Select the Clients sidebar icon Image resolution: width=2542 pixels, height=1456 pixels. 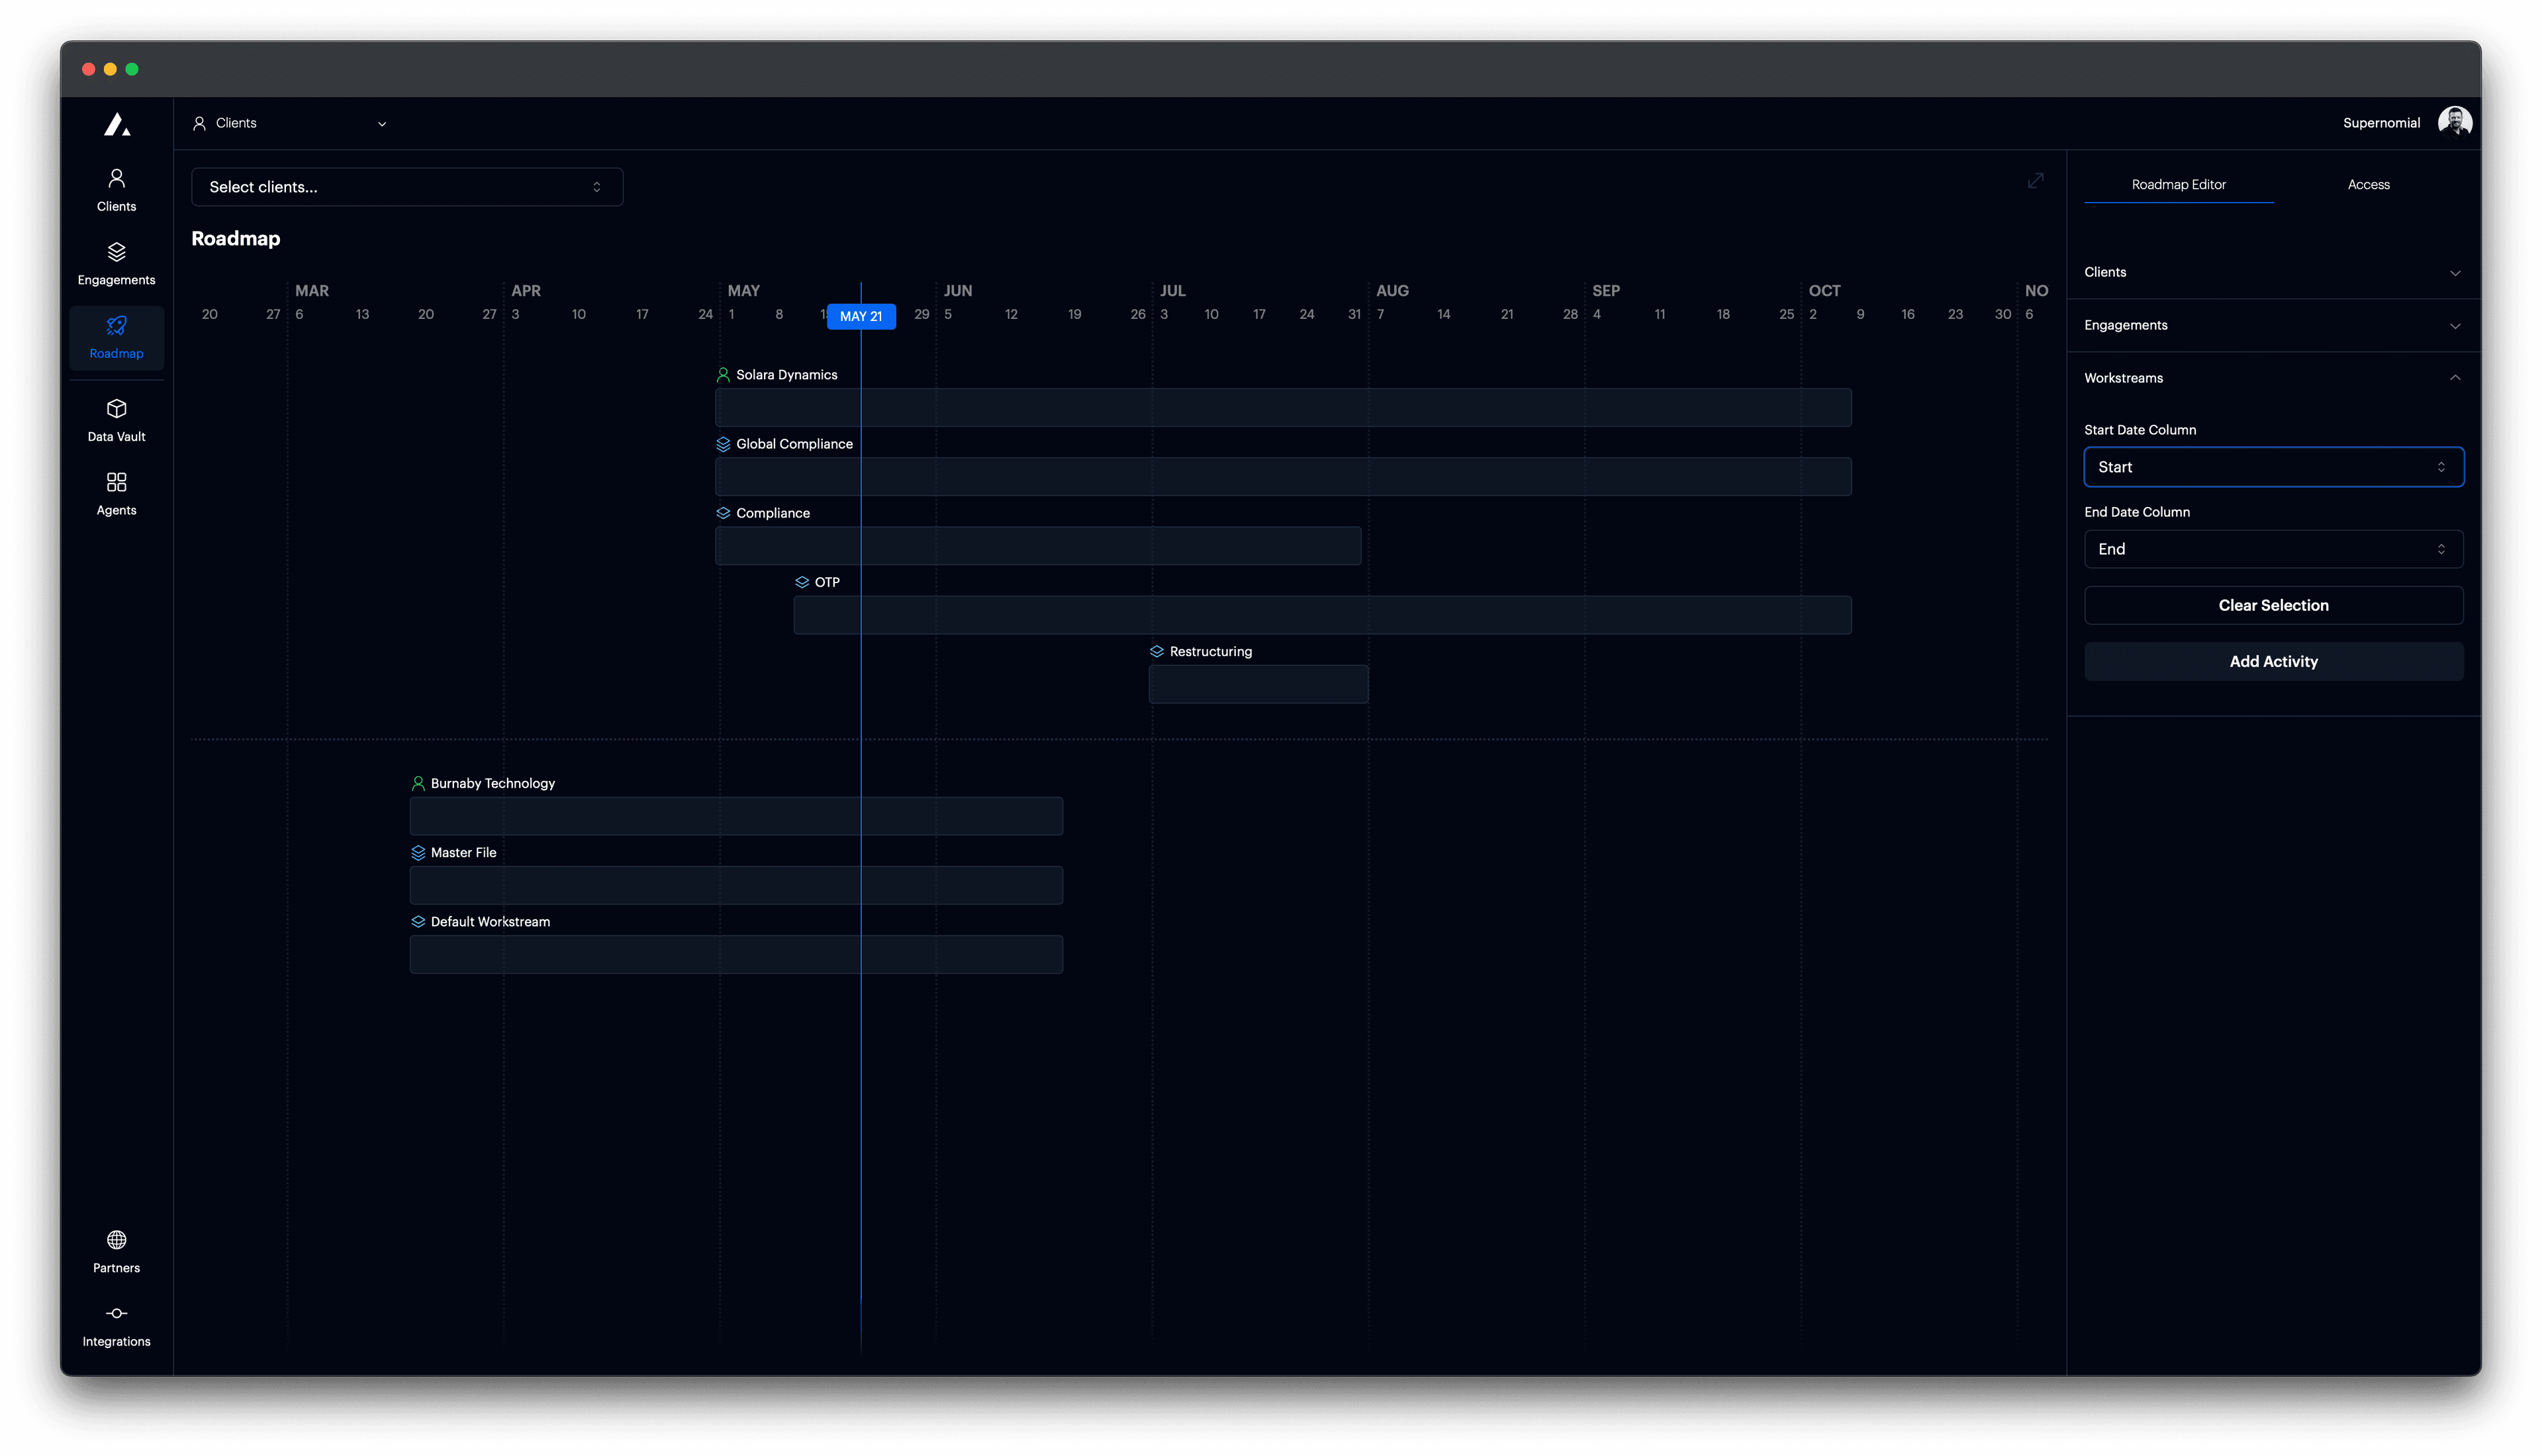[x=116, y=177]
